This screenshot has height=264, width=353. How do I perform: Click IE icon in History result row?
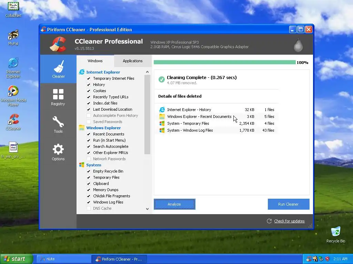point(162,110)
